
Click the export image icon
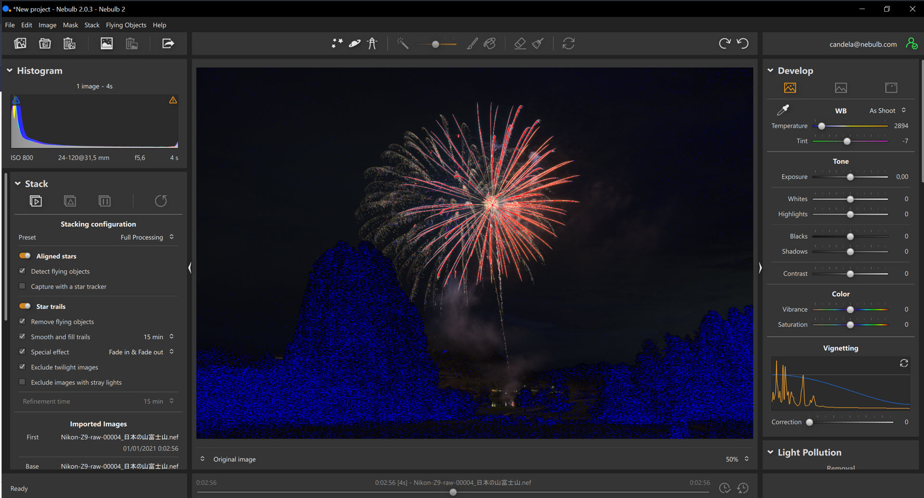pyautogui.click(x=167, y=44)
